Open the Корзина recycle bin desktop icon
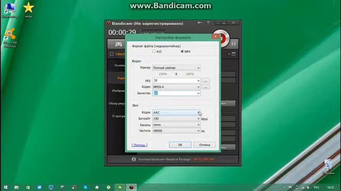Image resolution: width=341 pixels, height=191 pixels. click(328, 167)
